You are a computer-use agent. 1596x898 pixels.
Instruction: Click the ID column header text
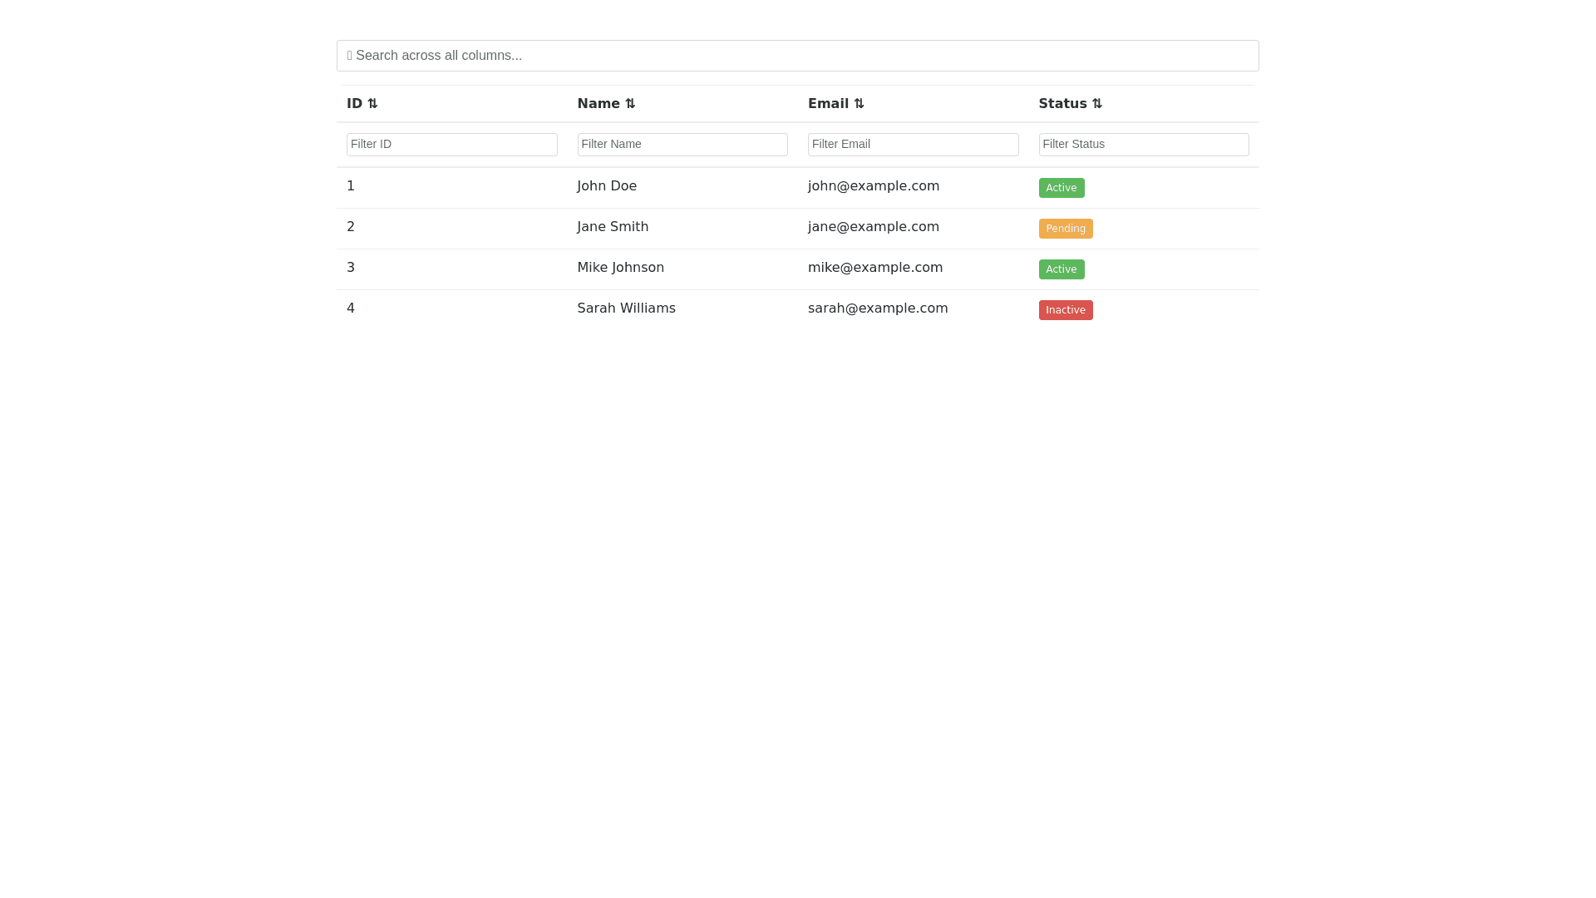354,104
